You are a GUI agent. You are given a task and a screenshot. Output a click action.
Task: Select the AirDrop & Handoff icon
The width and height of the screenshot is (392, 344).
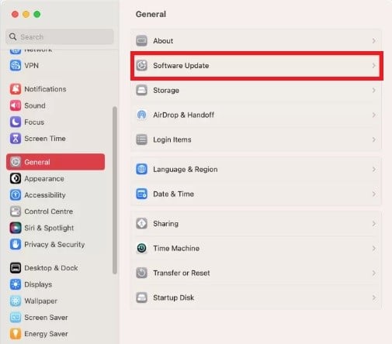click(x=141, y=115)
